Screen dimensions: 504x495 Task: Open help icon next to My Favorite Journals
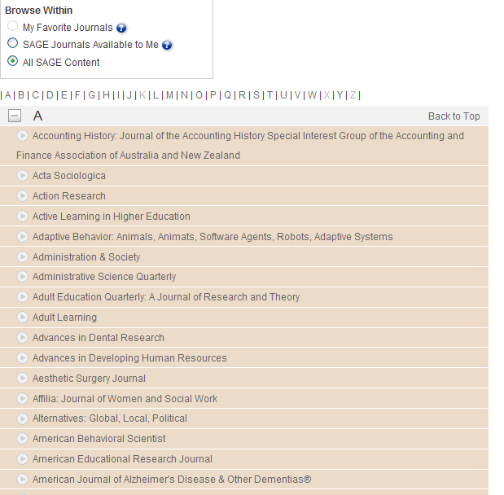pos(121,28)
